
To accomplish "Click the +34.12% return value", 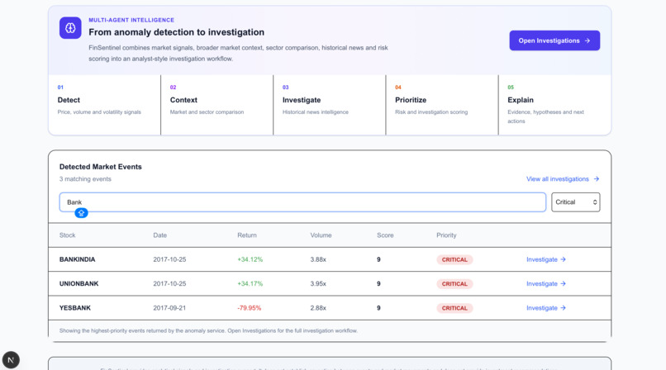I will coord(250,259).
